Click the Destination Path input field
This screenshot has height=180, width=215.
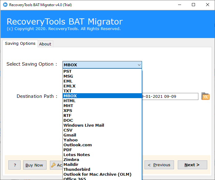pos(170,97)
